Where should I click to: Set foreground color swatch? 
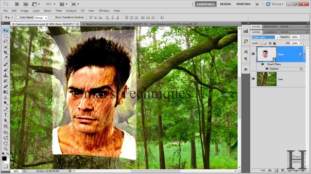pyautogui.click(x=4, y=159)
